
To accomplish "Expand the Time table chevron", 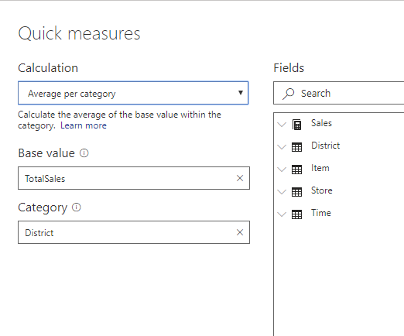I will pos(282,214).
